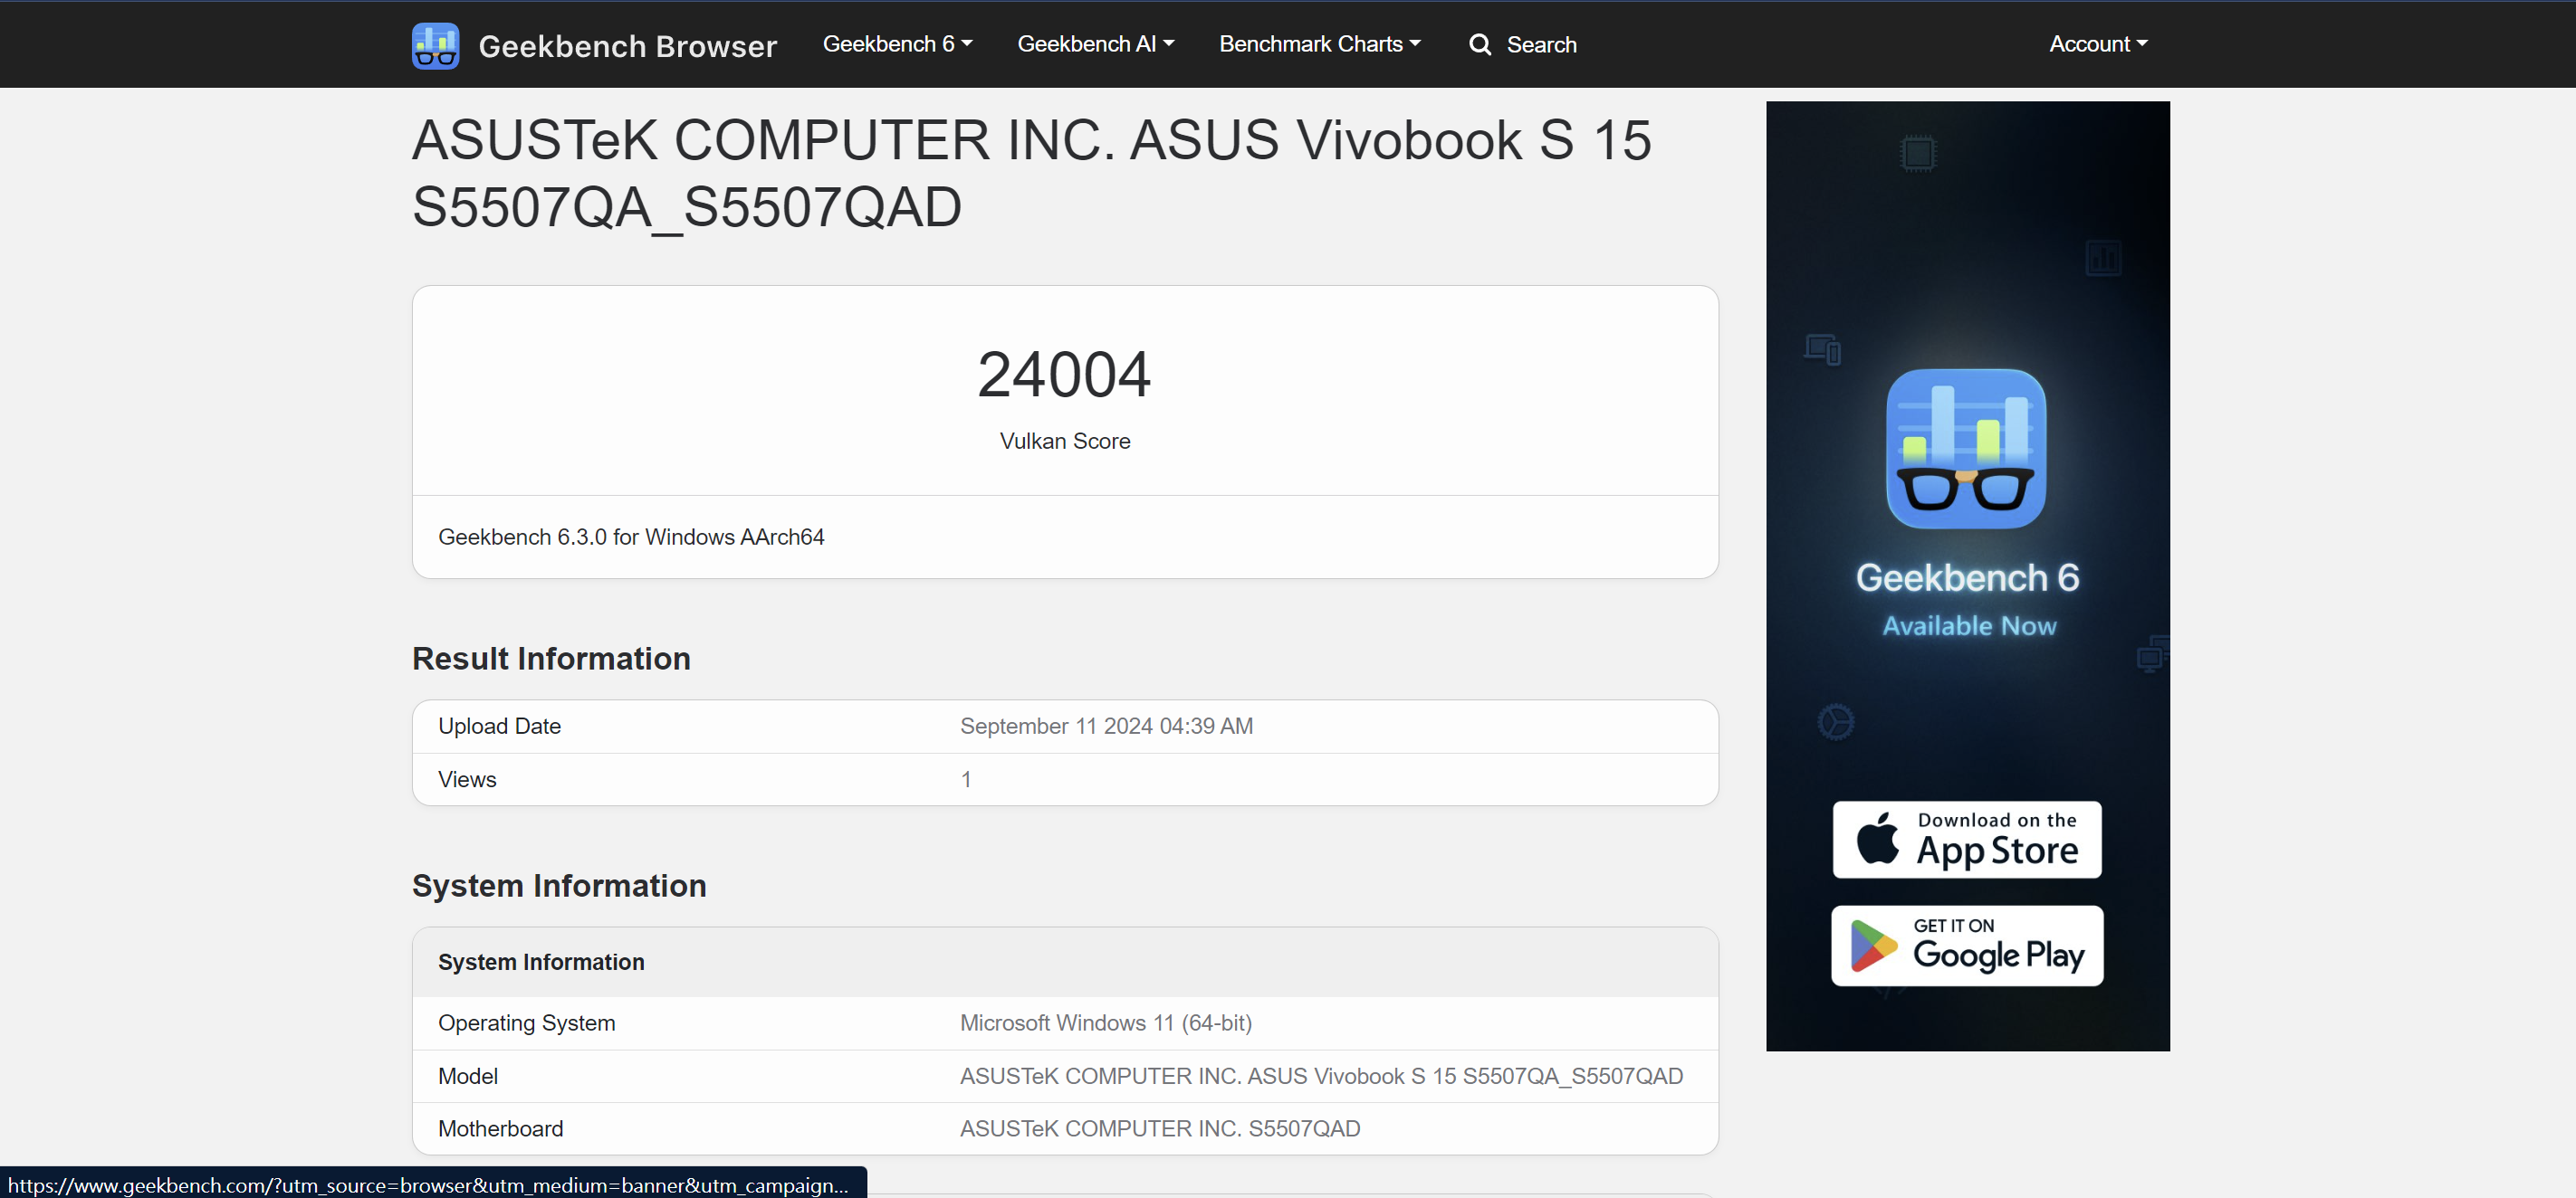
Task: Go to Geekbench Browser home link
Action: 627,46
